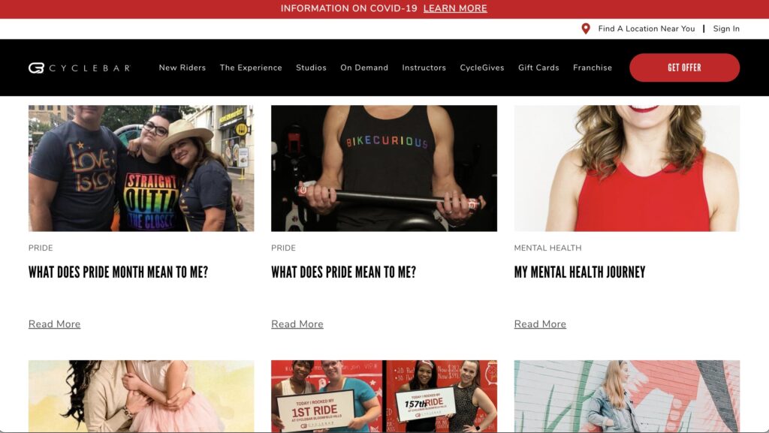Go to the Studios page
The width and height of the screenshot is (769, 433).
[x=312, y=68]
